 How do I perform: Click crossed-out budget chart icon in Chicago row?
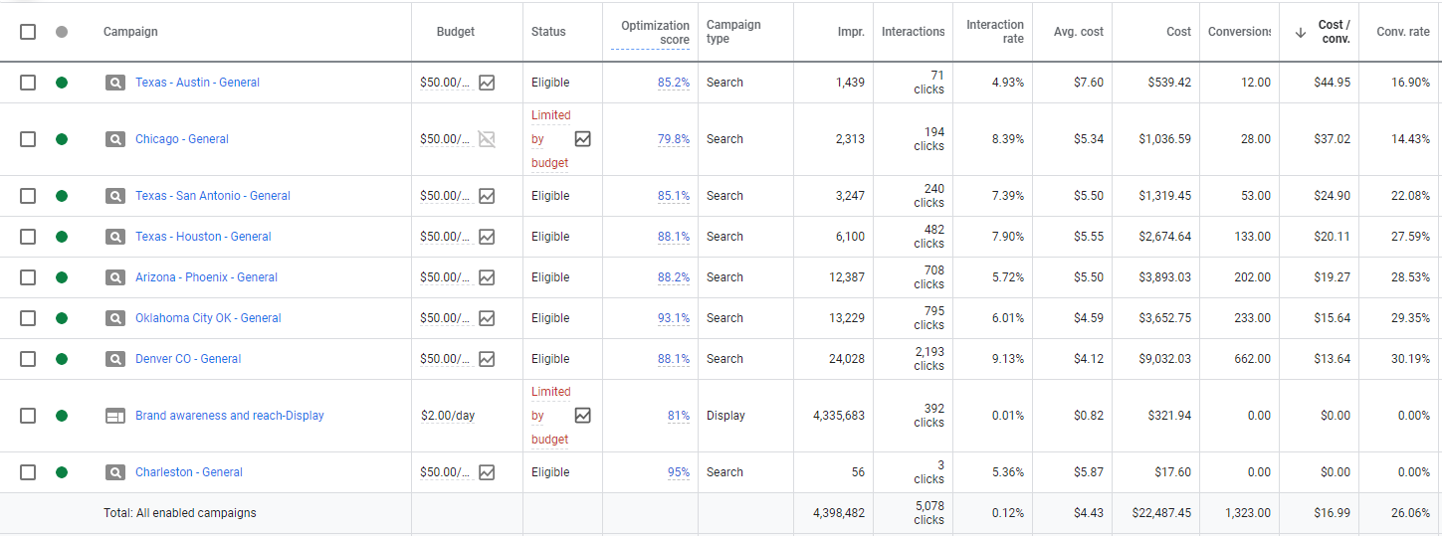(x=487, y=139)
